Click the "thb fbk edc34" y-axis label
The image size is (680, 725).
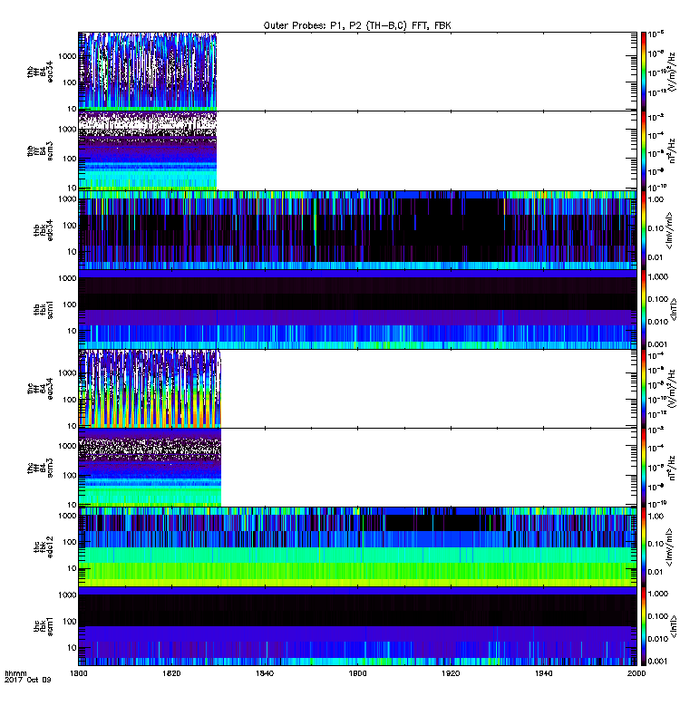tap(44, 230)
